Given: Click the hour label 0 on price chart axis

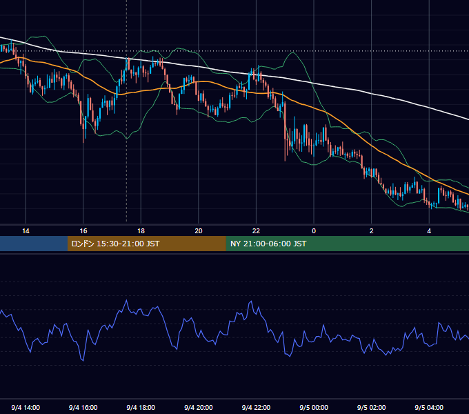Looking at the screenshot, I should point(314,231).
